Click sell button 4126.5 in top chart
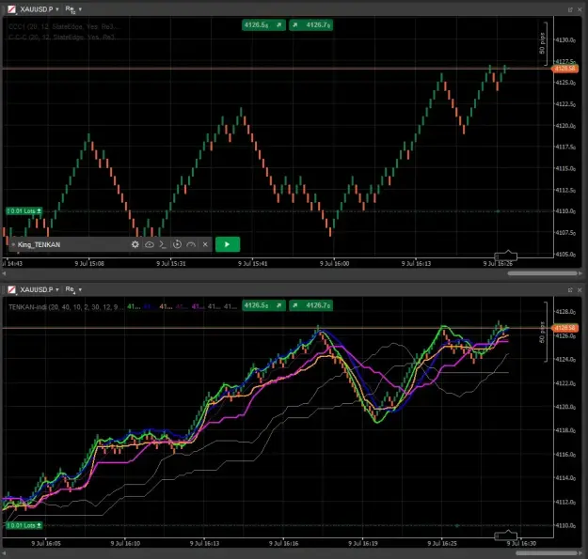The width and height of the screenshot is (588, 559). [263, 25]
